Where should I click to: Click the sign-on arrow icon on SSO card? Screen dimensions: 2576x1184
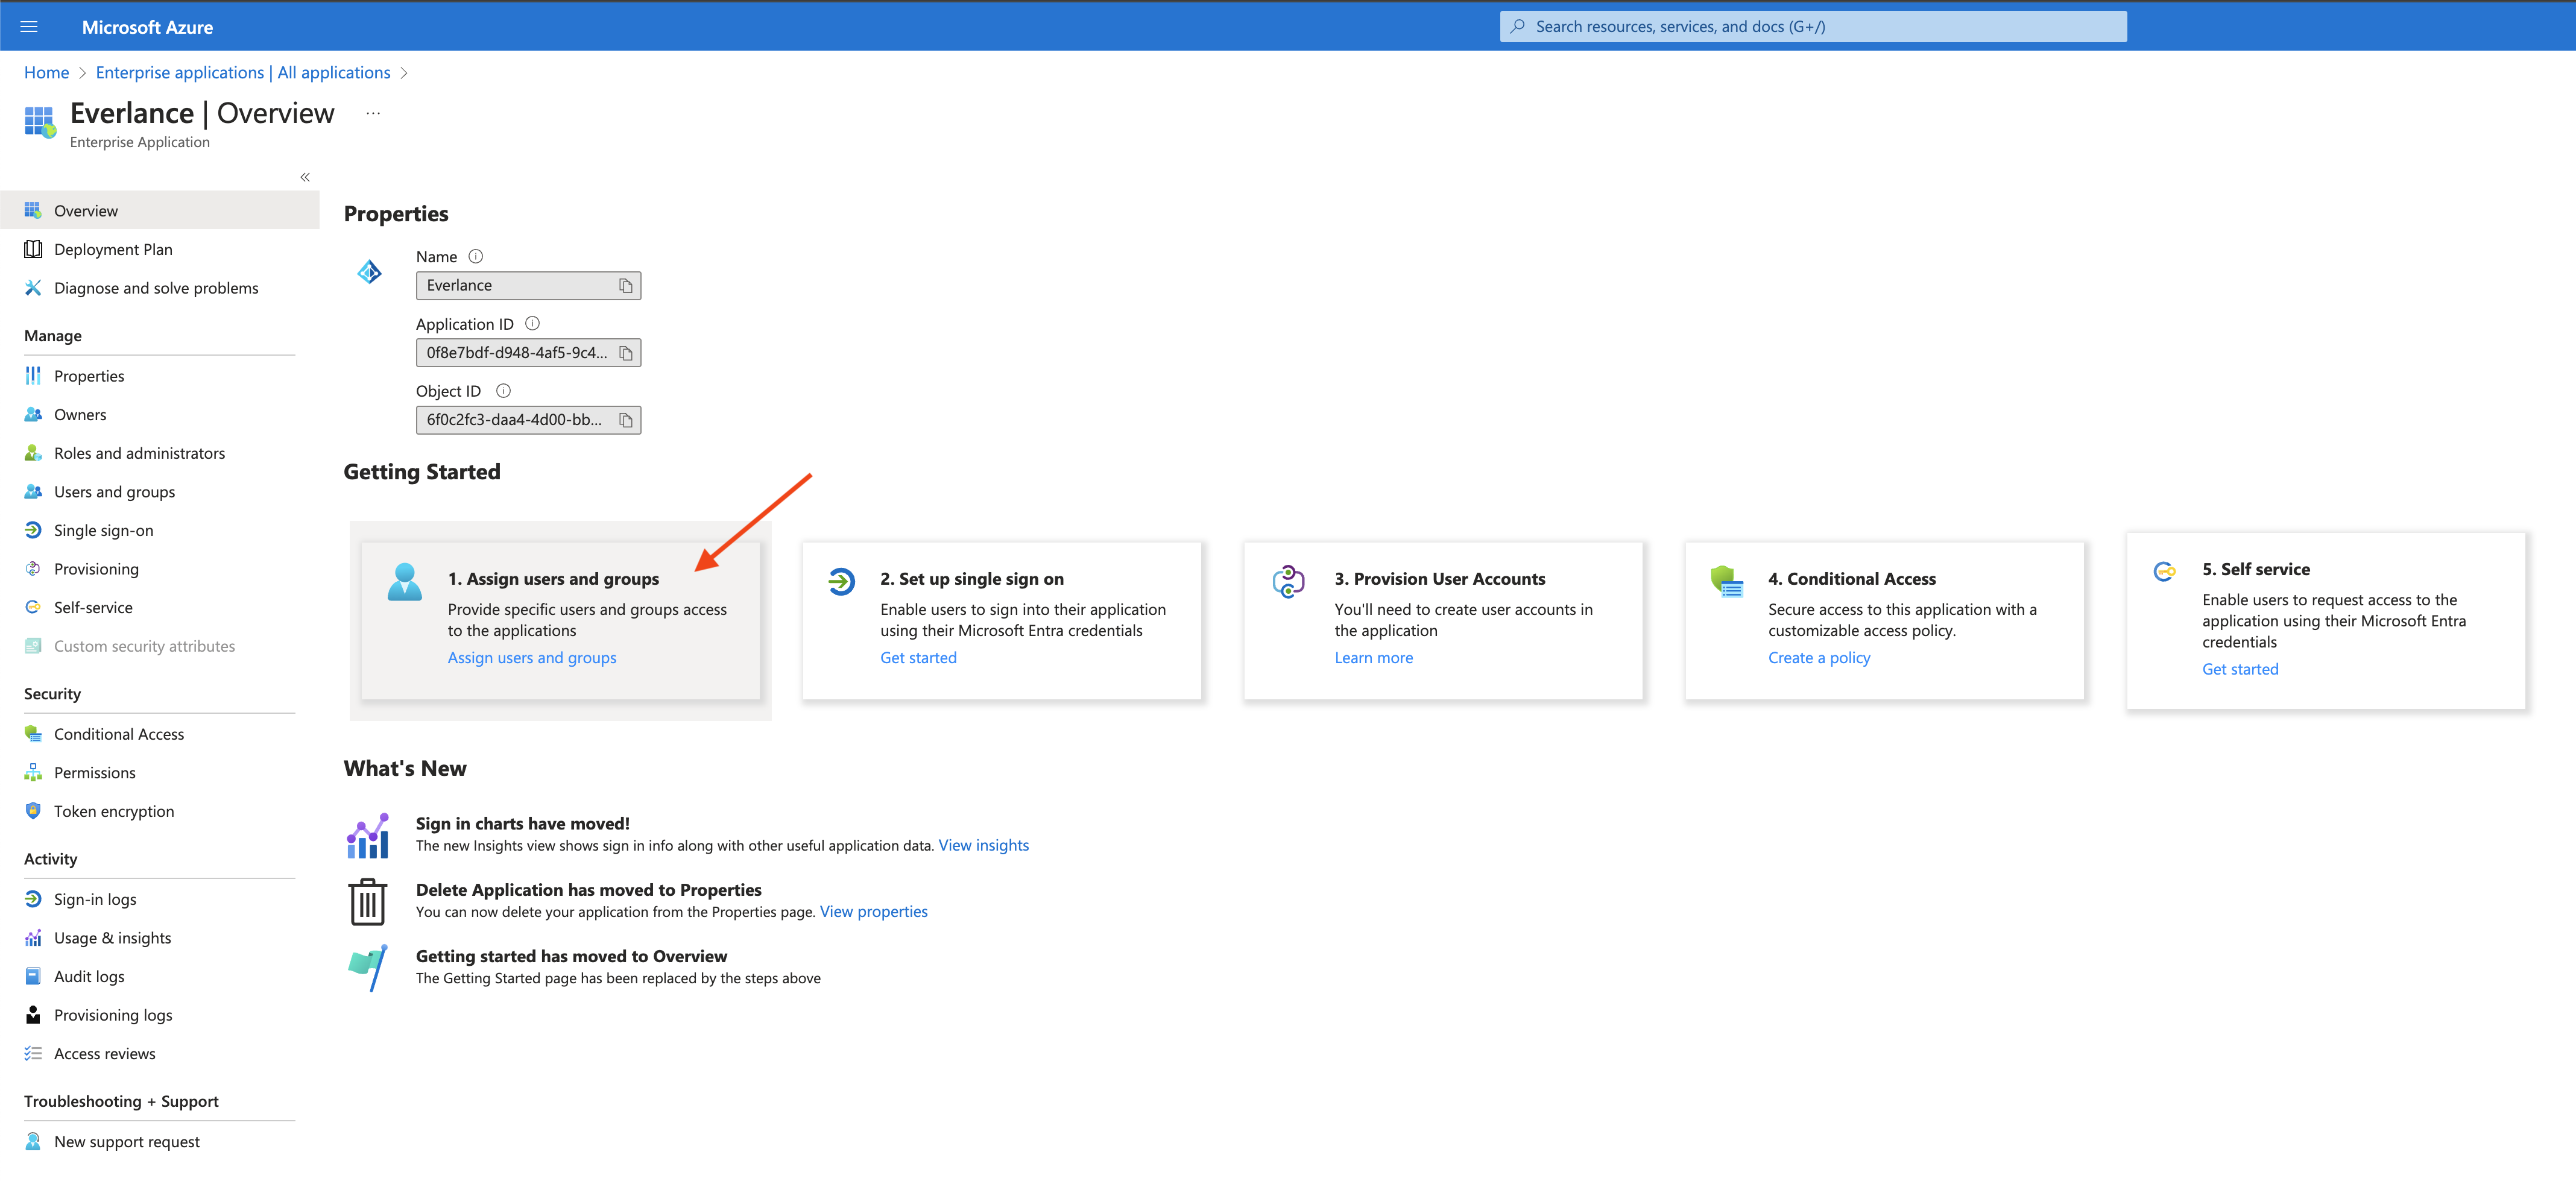(x=841, y=581)
